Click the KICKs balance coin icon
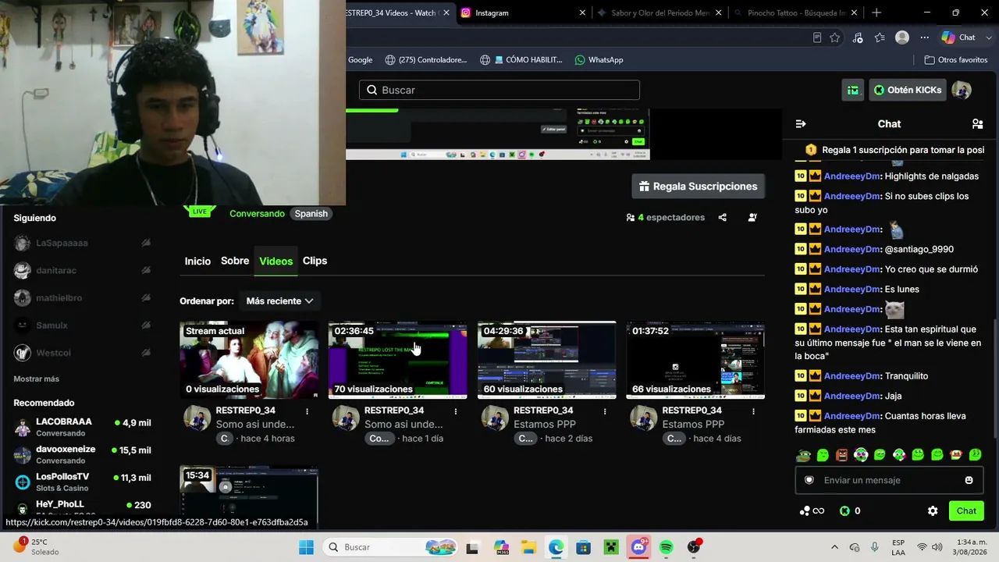Viewport: 999px width, 562px height. [844, 511]
